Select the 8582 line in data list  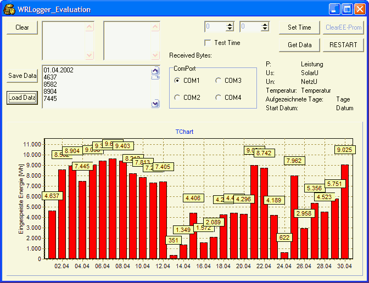50,84
